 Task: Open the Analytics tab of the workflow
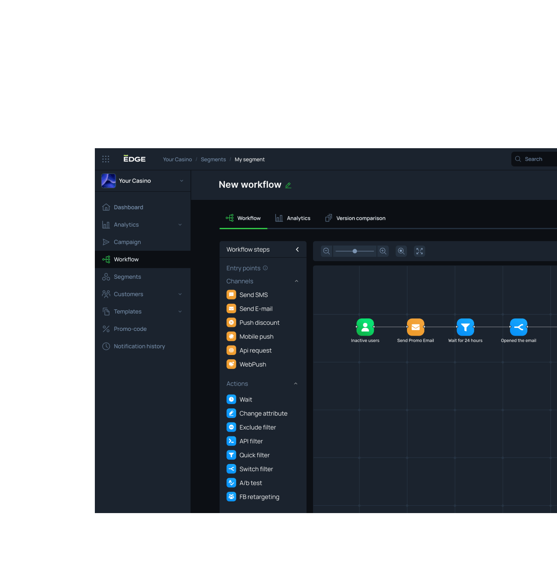click(x=293, y=218)
